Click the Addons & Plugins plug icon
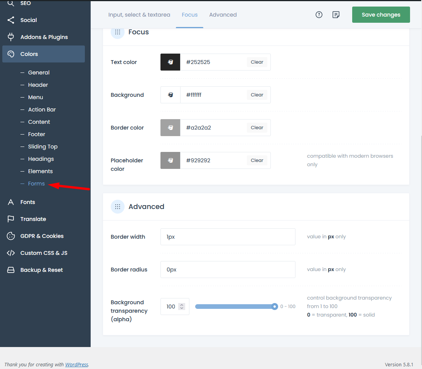This screenshot has height=369, width=422. pyautogui.click(x=11, y=37)
